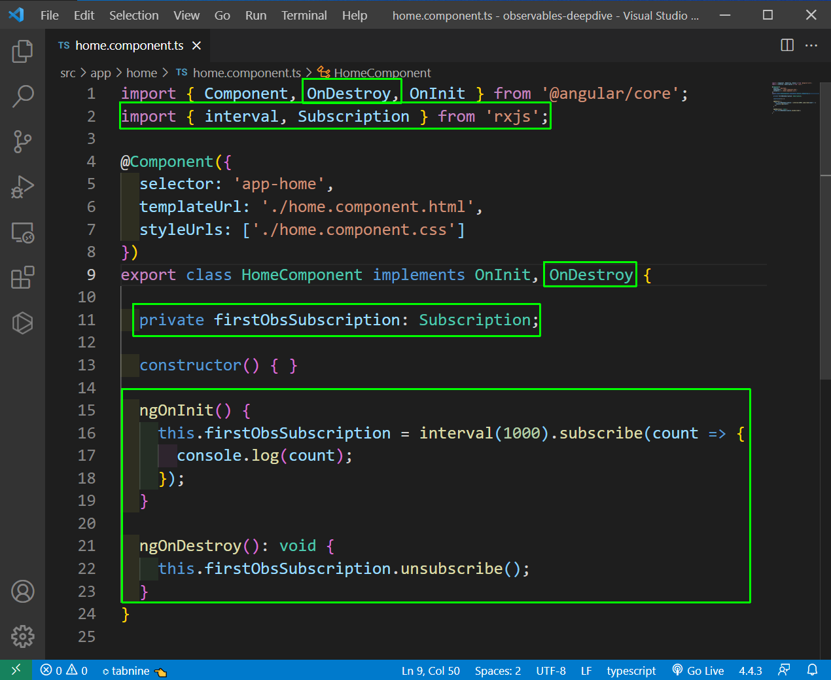Change encoding via UTF-8
Screen dimensions: 831x680
551,670
